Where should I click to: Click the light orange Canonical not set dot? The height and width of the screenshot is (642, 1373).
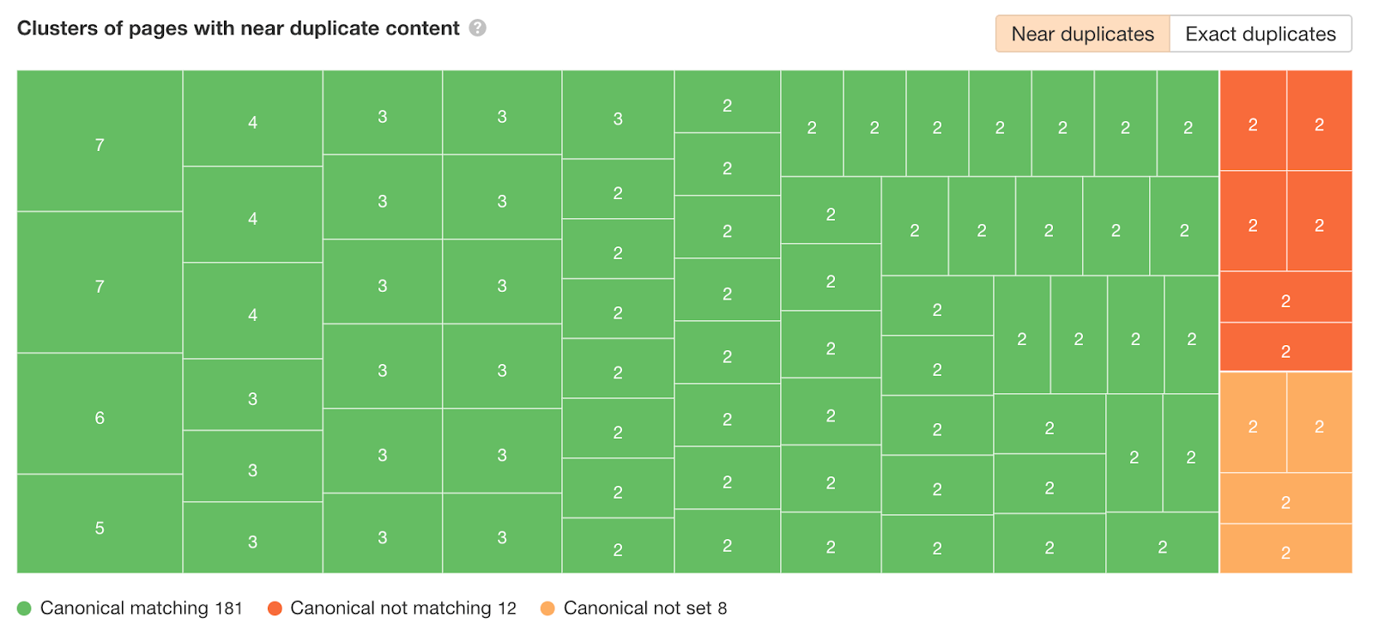547,609
